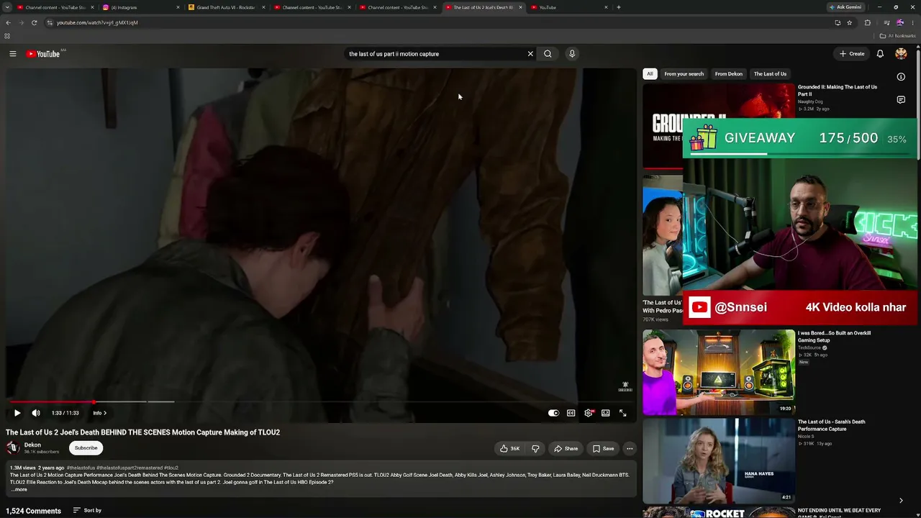The width and height of the screenshot is (921, 518).
Task: Open the apps grid in bookmarks bar
Action: coord(7,36)
